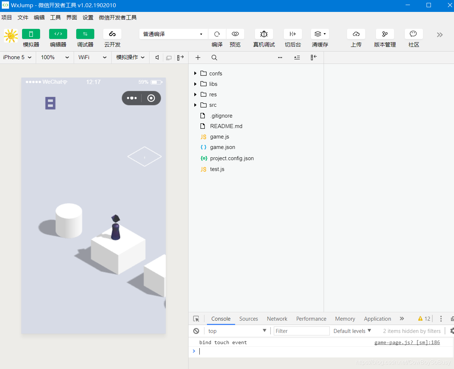
Task: Click the user avatar sun icon
Action: click(x=11, y=36)
